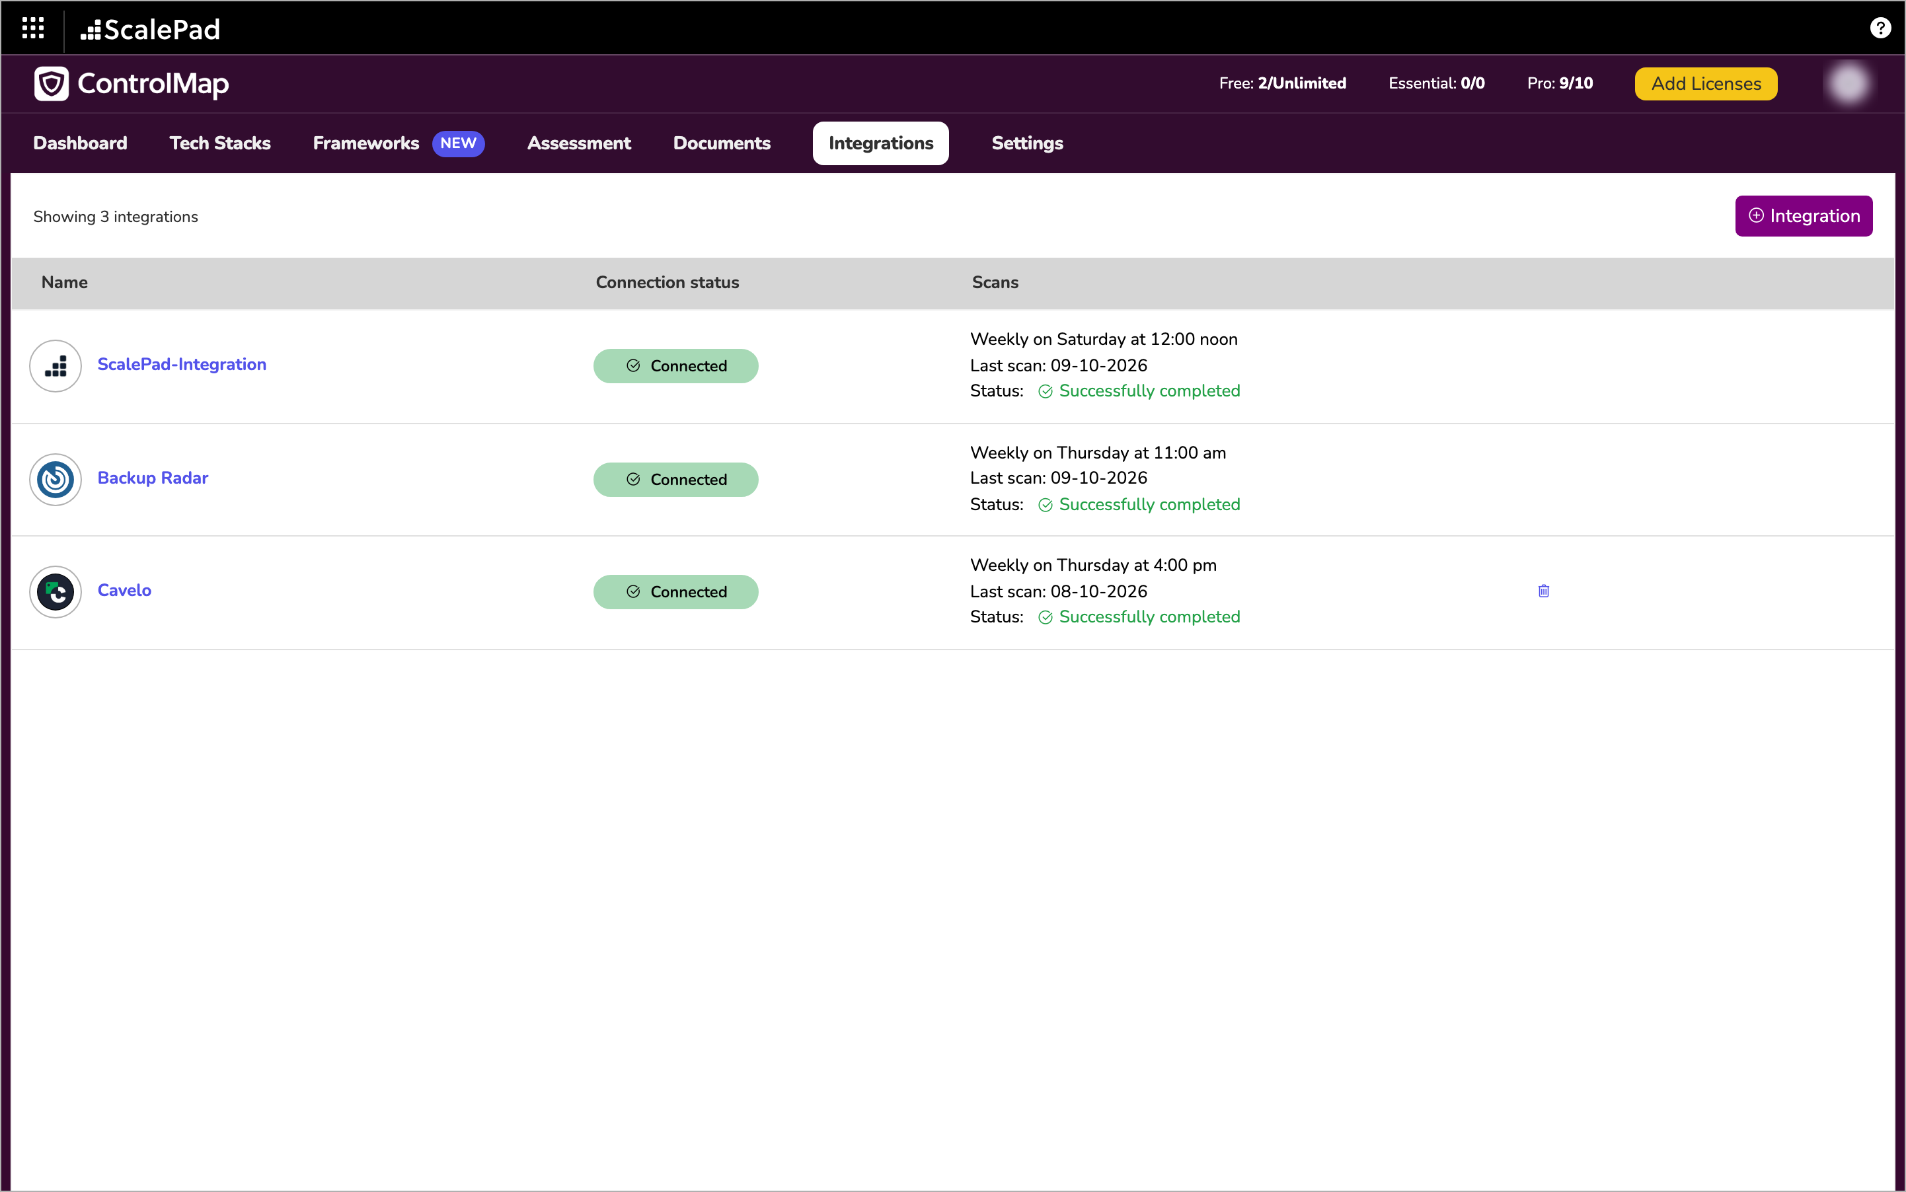1906x1192 pixels.
Task: Open the ScalePad app launcher grid
Action: click(x=32, y=28)
